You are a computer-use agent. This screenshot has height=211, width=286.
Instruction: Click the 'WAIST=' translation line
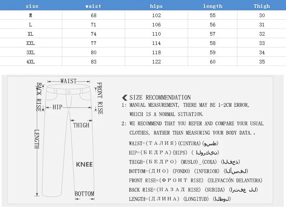point(173,144)
